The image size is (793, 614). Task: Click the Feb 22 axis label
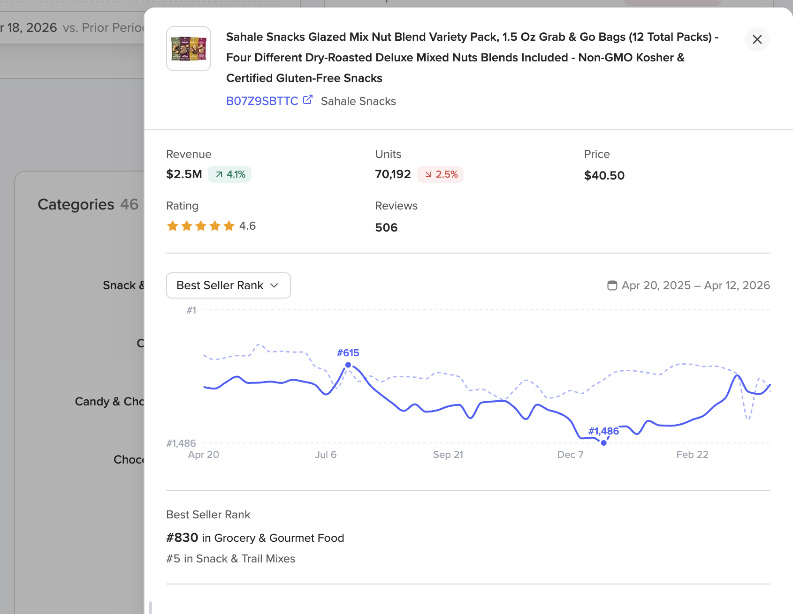point(693,455)
